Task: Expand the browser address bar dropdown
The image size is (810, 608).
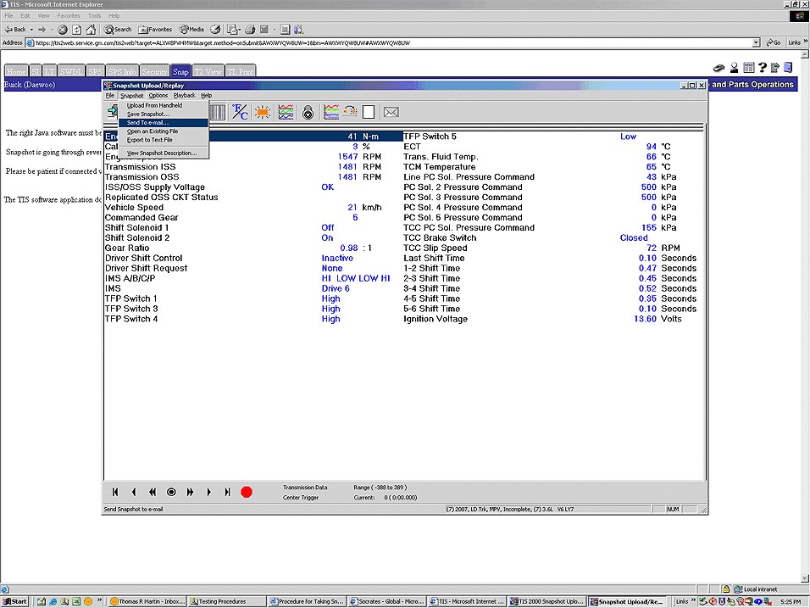Action: [x=756, y=42]
